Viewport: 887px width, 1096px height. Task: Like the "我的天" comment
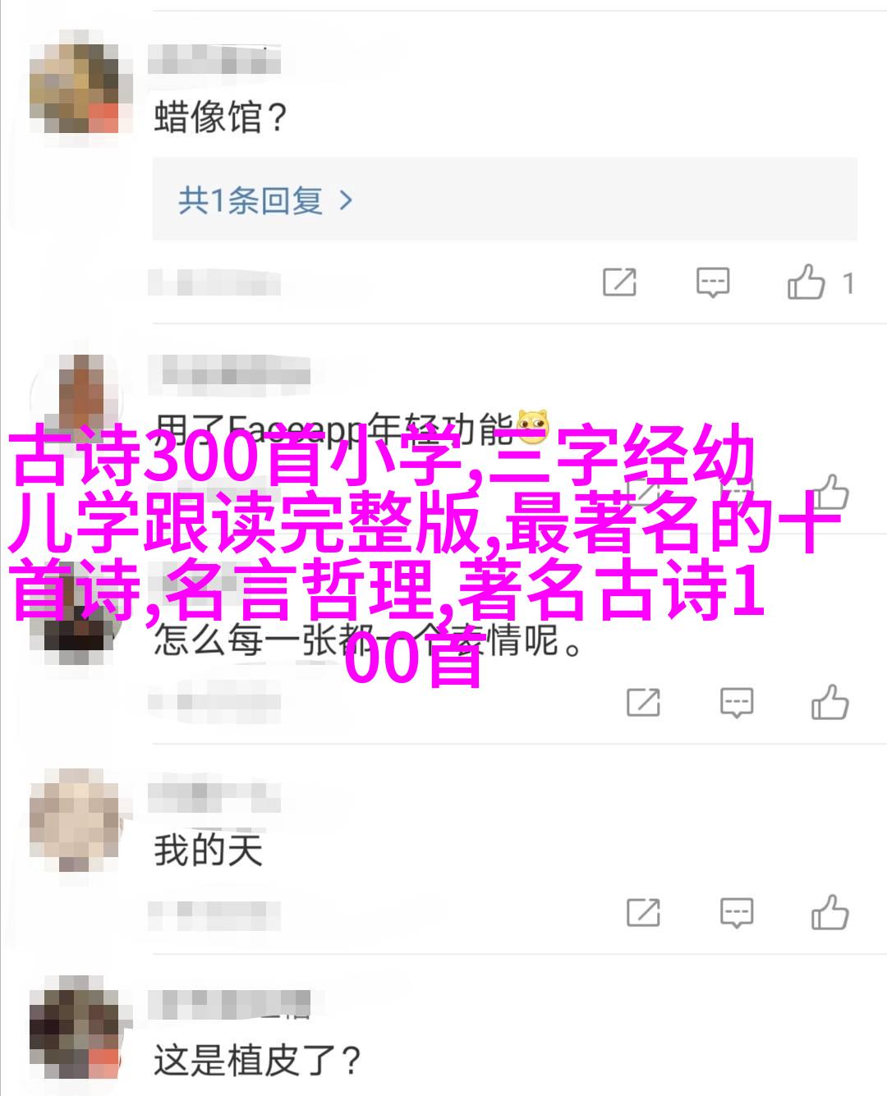coord(830,911)
